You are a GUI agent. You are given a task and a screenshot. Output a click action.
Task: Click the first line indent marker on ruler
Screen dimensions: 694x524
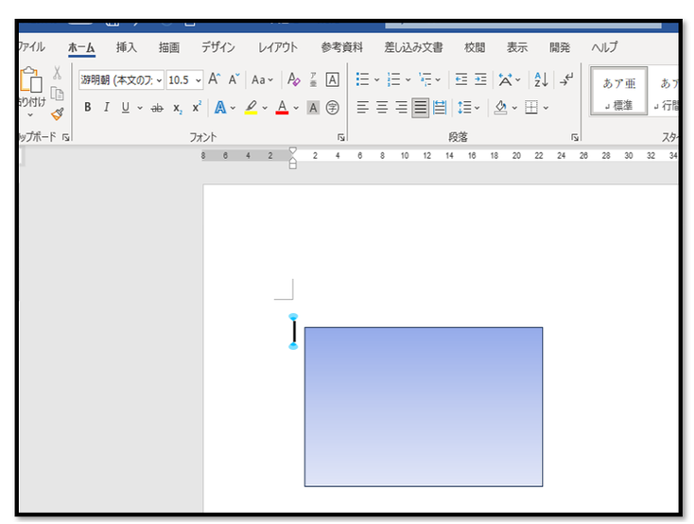tap(292, 150)
